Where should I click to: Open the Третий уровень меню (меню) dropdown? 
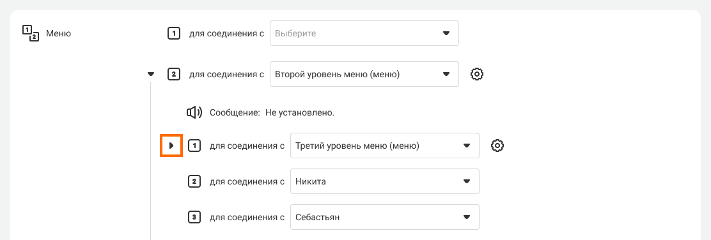click(384, 146)
